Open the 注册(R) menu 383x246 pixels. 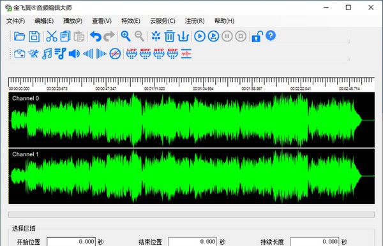click(x=195, y=21)
